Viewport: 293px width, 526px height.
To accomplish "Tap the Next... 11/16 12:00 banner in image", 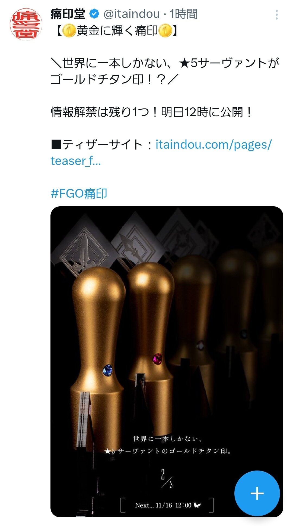I will pyautogui.click(x=167, y=505).
